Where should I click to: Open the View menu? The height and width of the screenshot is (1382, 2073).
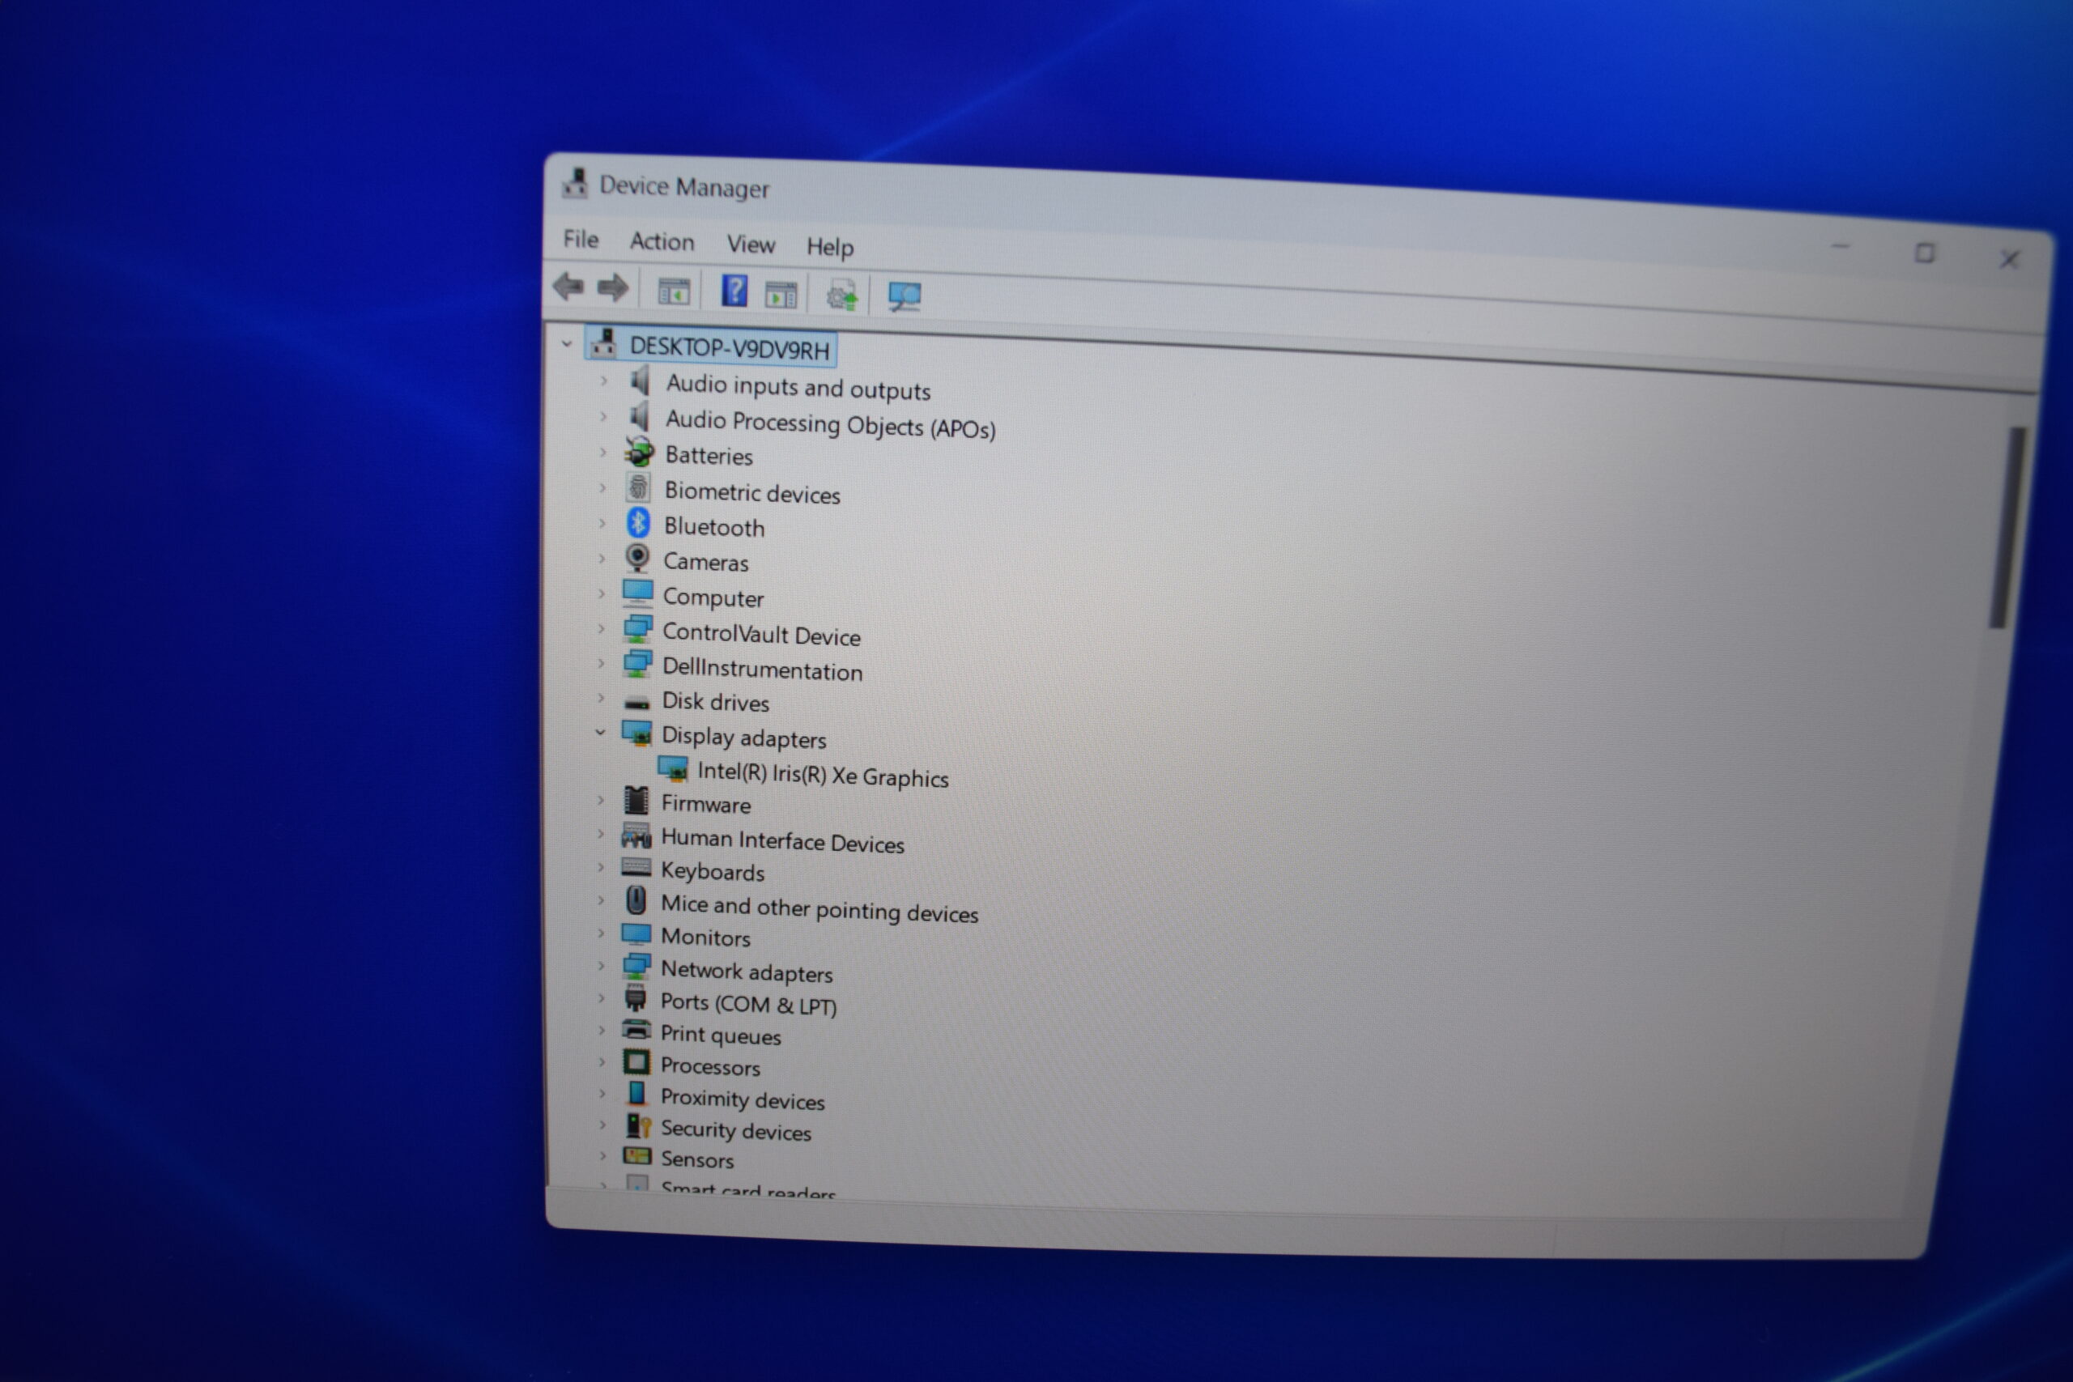[x=751, y=245]
